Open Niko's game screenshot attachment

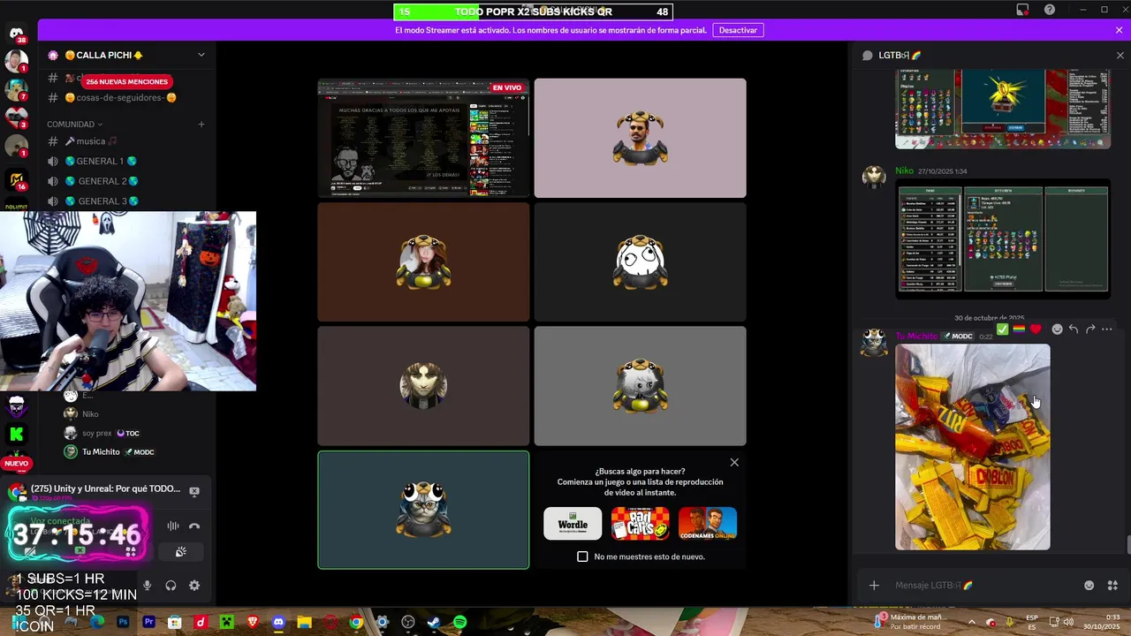tap(1003, 238)
